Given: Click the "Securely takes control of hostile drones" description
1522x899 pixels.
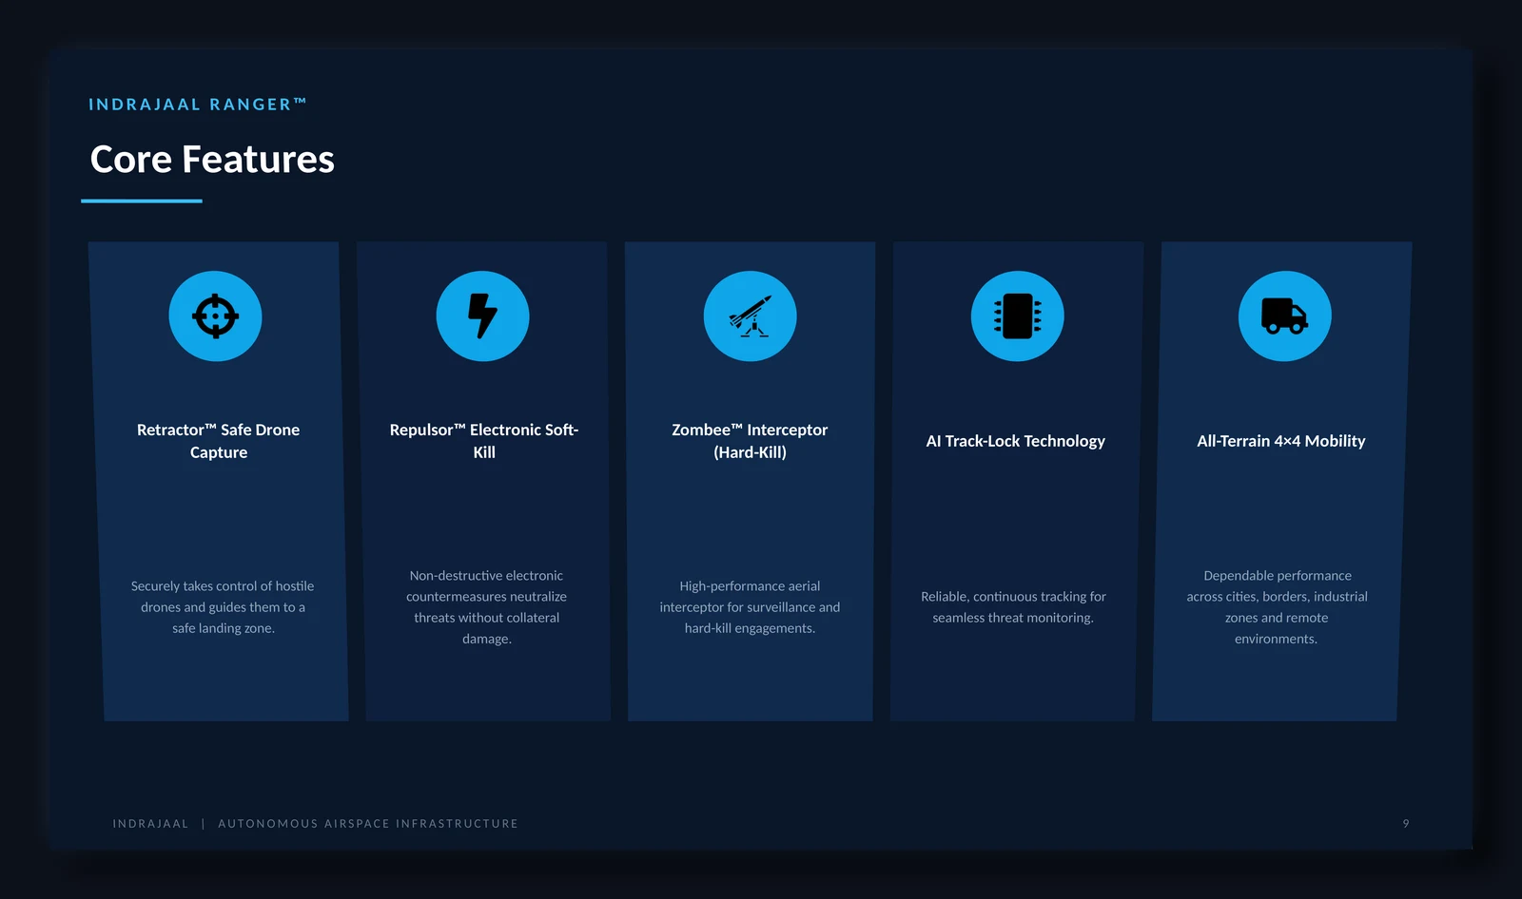Looking at the screenshot, I should tap(223, 607).
